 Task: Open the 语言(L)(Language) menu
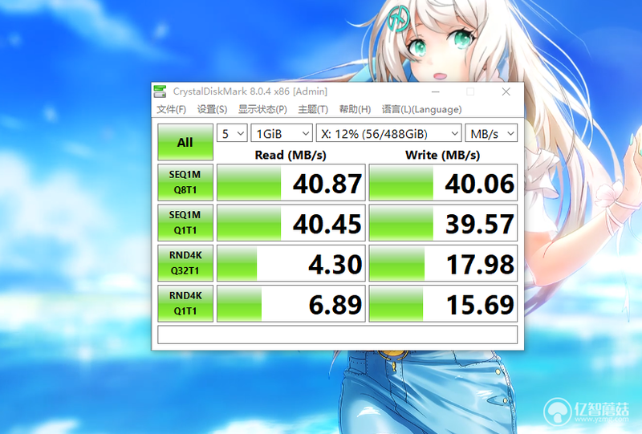(422, 109)
